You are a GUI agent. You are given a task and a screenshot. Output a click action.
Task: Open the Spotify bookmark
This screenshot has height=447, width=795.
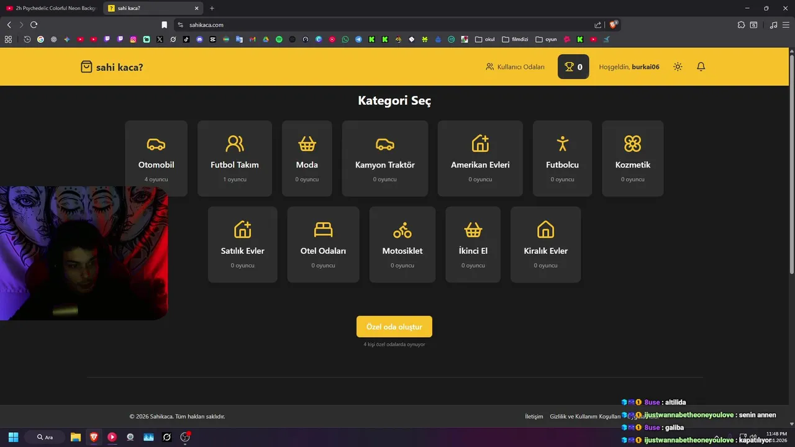click(x=279, y=39)
